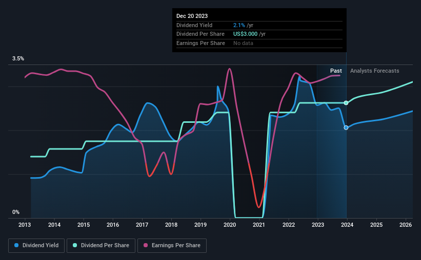Click the Dividend Per Share data point marker

[346, 103]
